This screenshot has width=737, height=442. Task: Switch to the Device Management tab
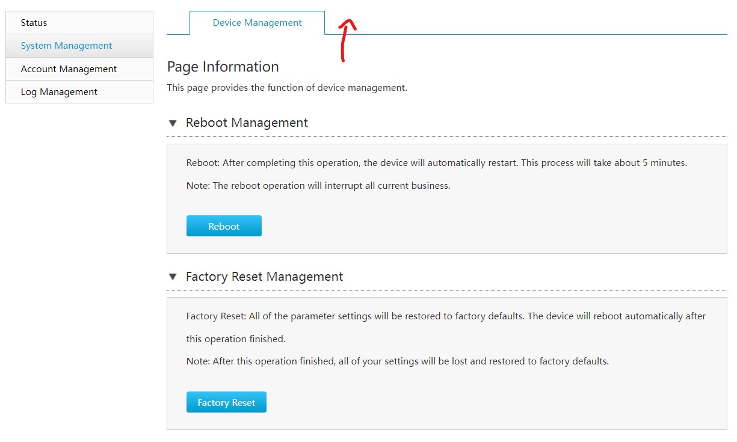click(x=257, y=23)
